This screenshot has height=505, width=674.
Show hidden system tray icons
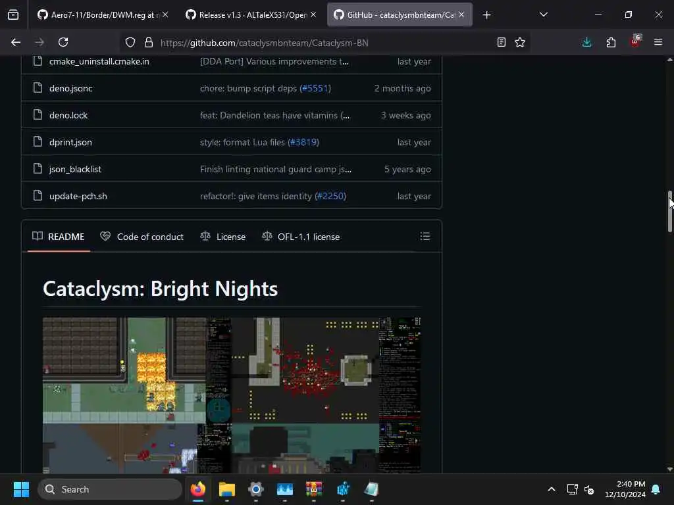coord(552,489)
